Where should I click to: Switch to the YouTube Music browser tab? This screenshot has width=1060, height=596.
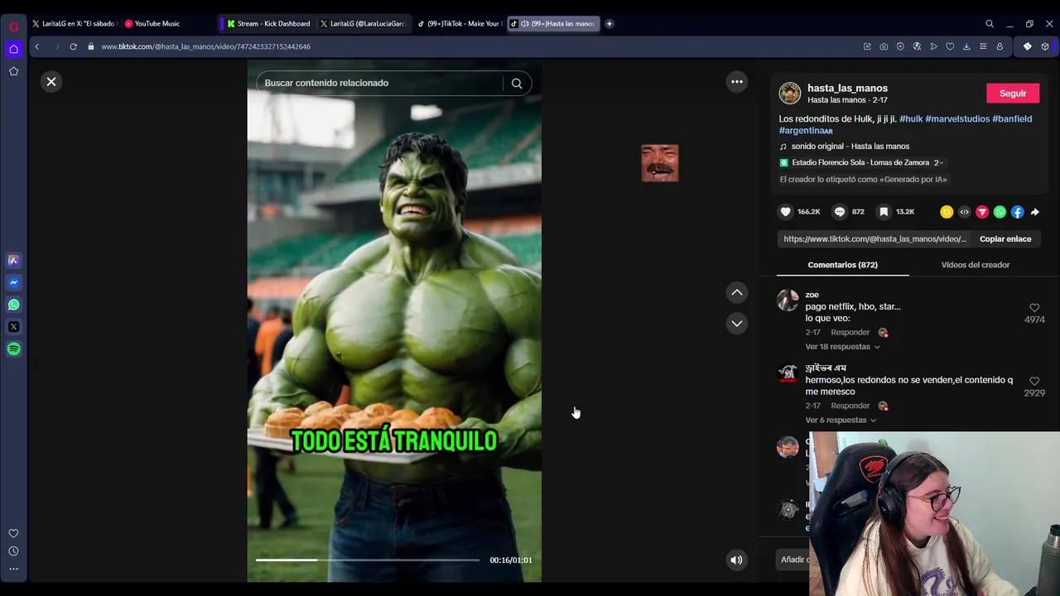(157, 24)
